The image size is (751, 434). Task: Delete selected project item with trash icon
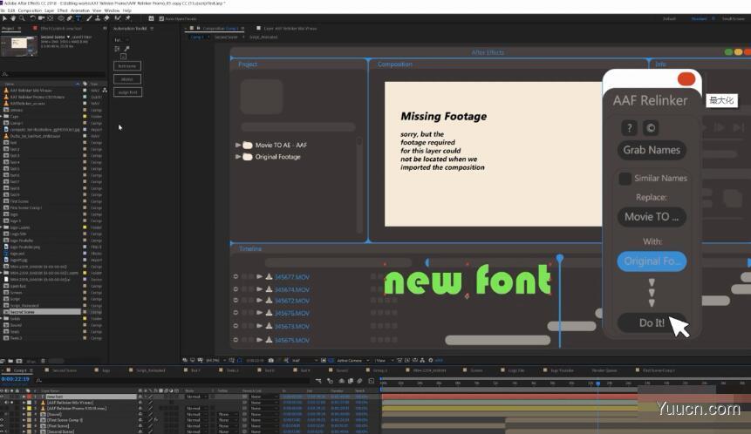(43, 361)
